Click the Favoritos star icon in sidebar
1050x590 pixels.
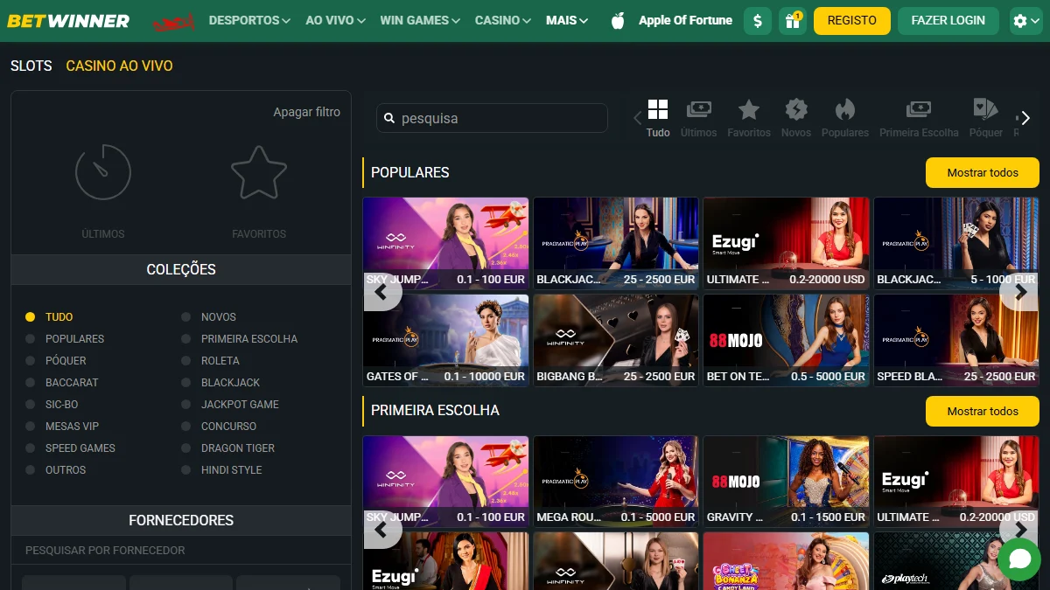tap(259, 172)
